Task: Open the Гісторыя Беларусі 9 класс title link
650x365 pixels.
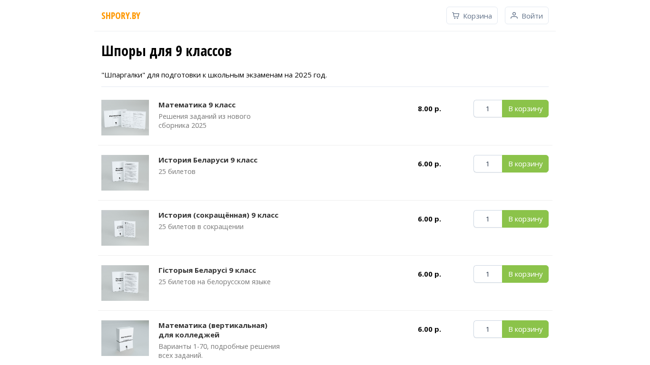Action: 207,270
